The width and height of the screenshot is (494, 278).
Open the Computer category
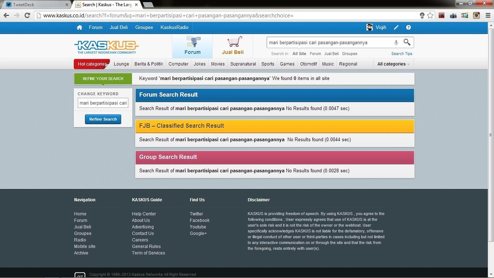pyautogui.click(x=179, y=64)
